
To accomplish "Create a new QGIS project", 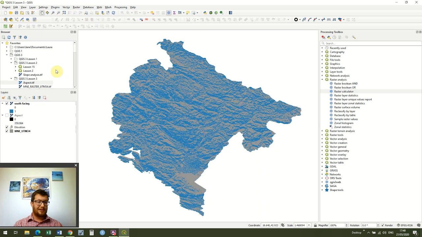I will (x=6, y=13).
